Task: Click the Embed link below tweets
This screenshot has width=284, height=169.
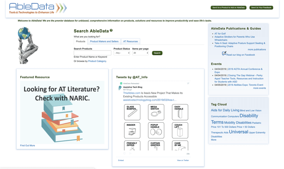Action: click(121, 160)
